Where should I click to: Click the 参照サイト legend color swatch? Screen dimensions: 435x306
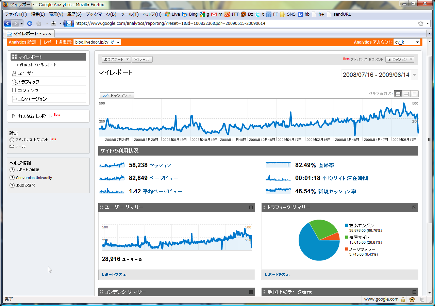click(347, 238)
